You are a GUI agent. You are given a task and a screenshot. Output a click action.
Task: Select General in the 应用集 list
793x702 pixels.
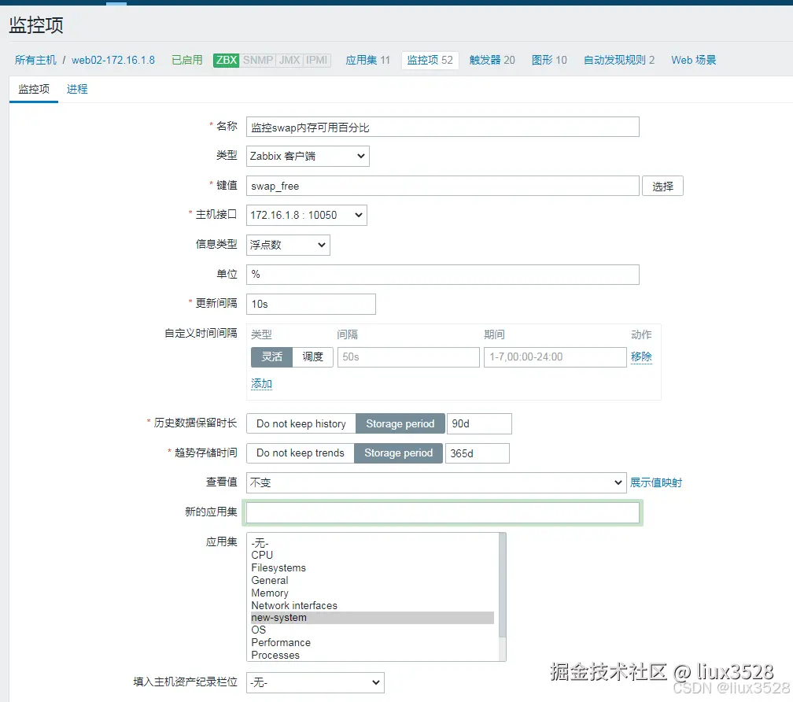coord(372,581)
